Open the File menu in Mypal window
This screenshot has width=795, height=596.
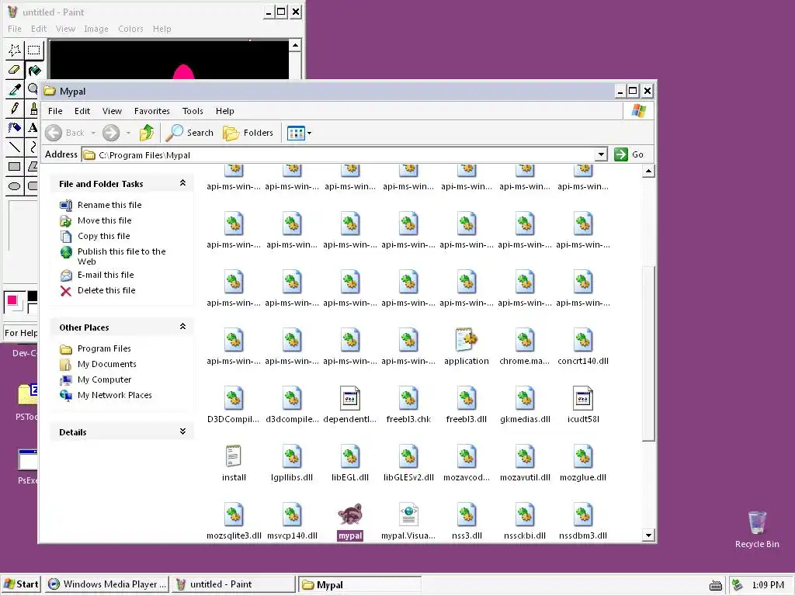(x=55, y=111)
